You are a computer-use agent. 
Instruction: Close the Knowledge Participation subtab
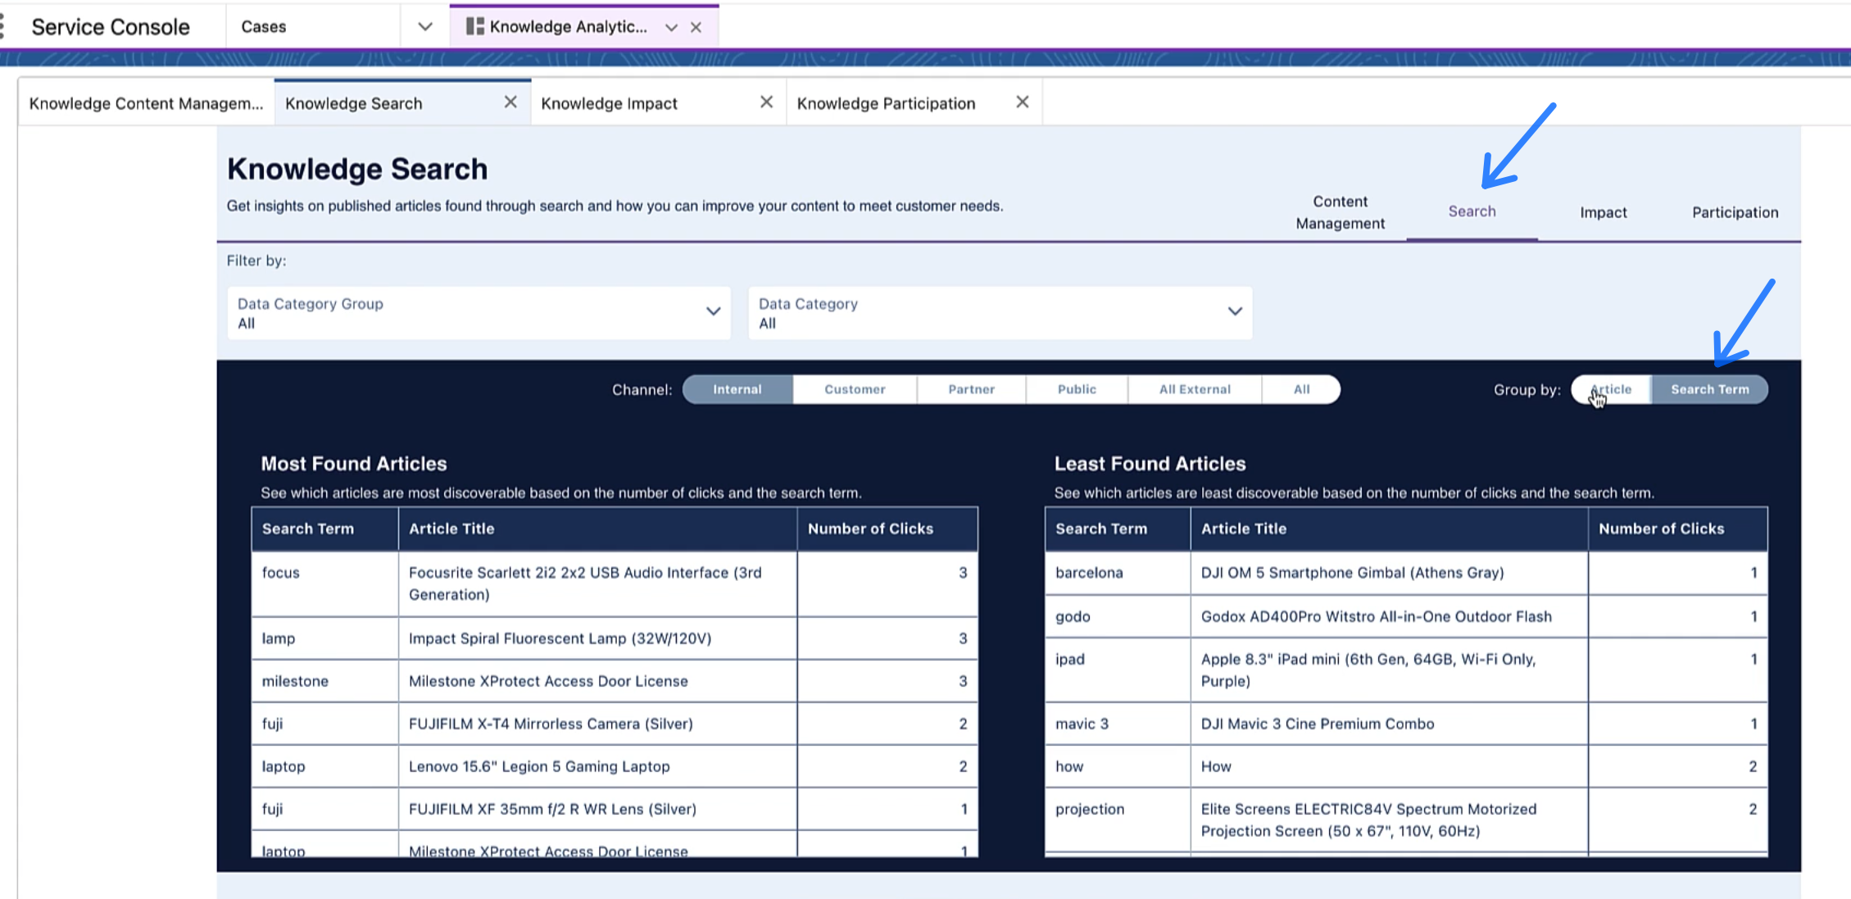(1022, 102)
